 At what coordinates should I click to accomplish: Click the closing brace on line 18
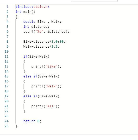[24, 91]
